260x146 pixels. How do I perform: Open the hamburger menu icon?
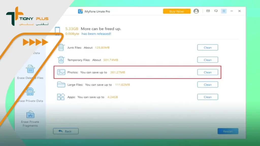224,11
